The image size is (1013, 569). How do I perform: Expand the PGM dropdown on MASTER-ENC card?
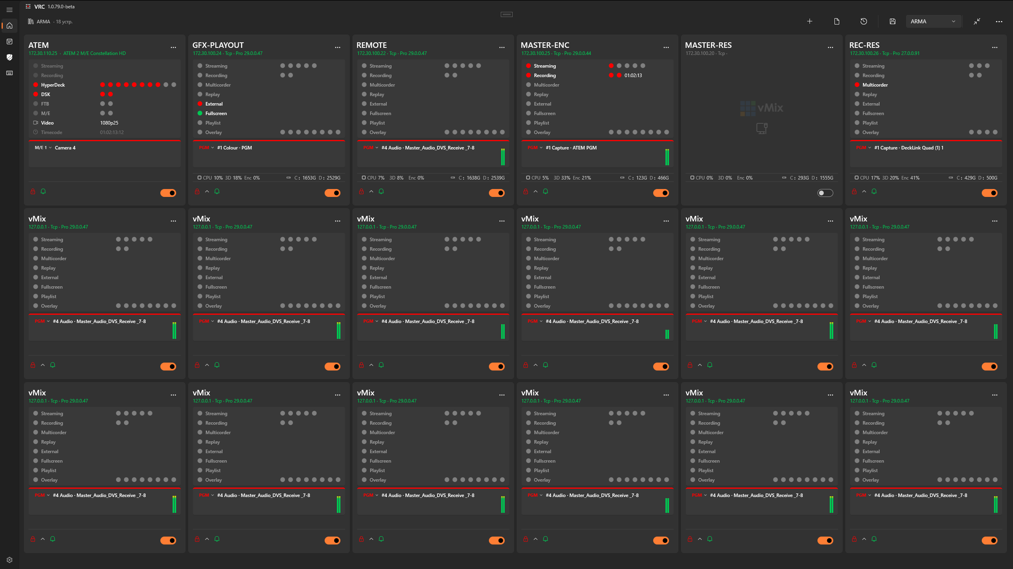coord(535,148)
